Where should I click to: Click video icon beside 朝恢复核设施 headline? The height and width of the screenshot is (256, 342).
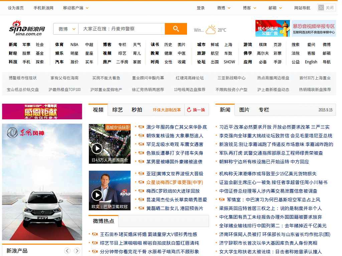pyautogui.click(x=141, y=136)
